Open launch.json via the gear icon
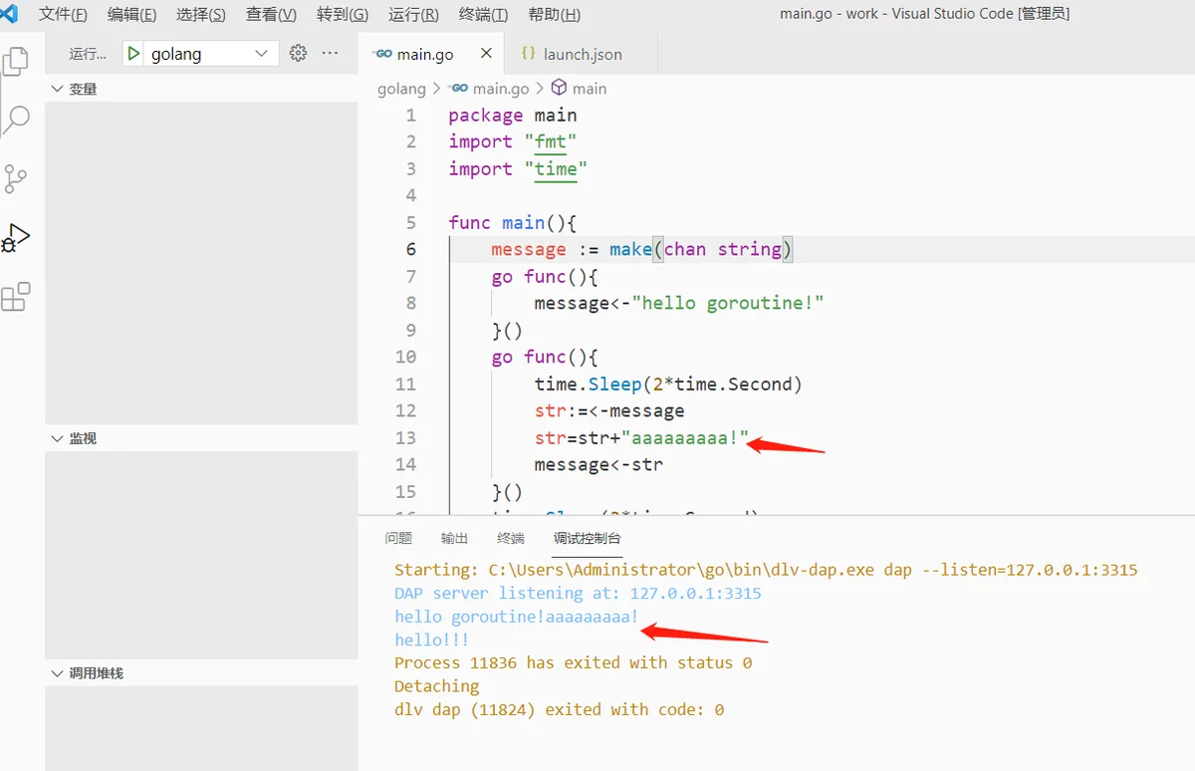 pyautogui.click(x=298, y=54)
